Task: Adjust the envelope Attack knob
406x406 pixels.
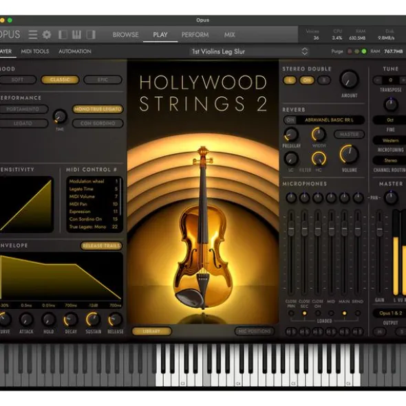Action: (x=26, y=319)
